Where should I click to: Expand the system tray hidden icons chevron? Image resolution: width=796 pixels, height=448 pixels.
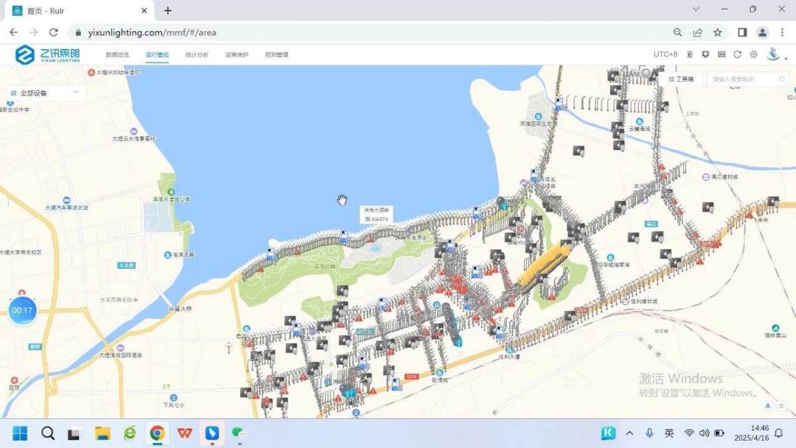[x=630, y=433]
